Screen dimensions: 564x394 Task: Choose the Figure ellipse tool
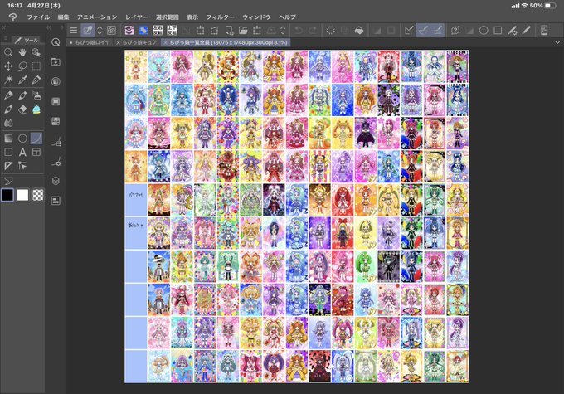coord(22,139)
